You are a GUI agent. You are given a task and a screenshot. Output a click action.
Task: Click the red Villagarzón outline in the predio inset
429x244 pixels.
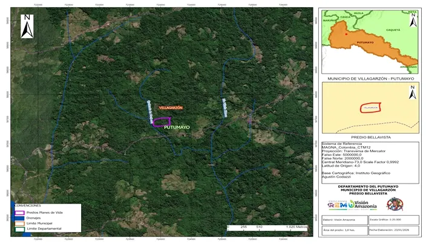click(x=370, y=108)
